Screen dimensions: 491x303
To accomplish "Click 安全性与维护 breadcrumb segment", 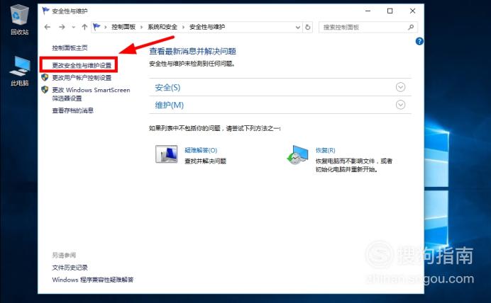I will [207, 27].
